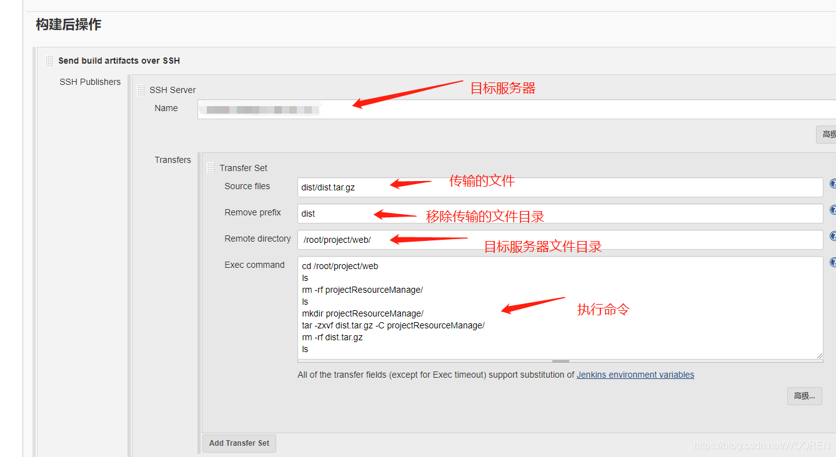Image resolution: width=836 pixels, height=457 pixels.
Task: Grab the drag handle of Send build artifacts over SSH
Action: point(49,61)
